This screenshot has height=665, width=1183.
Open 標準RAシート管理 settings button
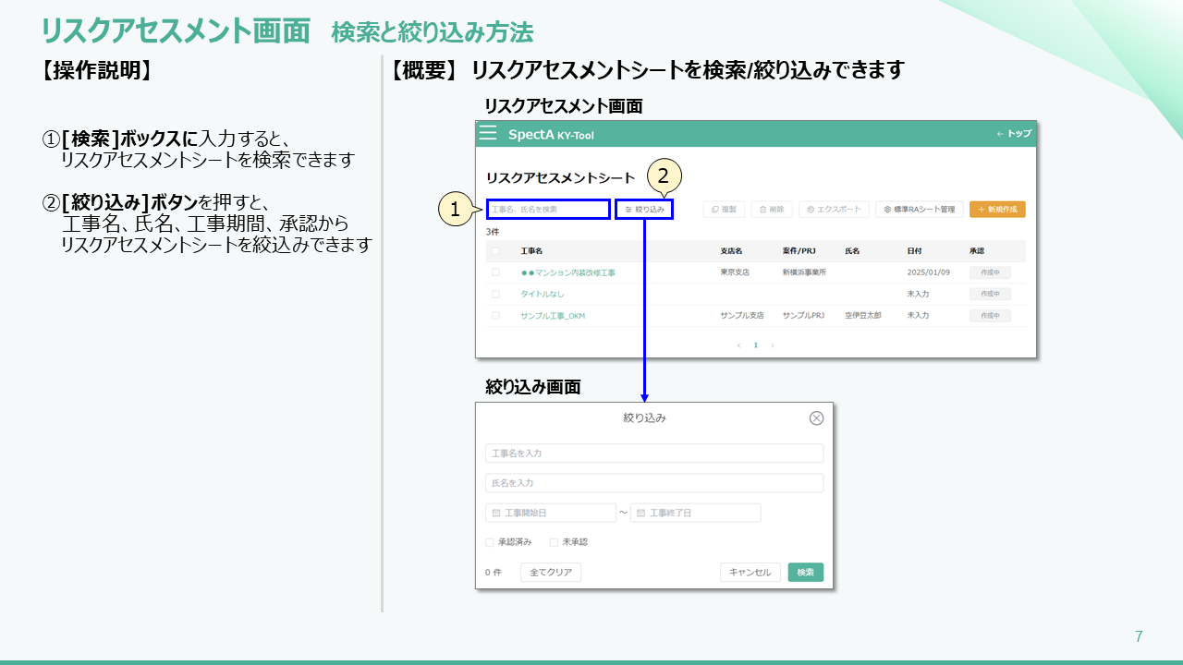[920, 210]
